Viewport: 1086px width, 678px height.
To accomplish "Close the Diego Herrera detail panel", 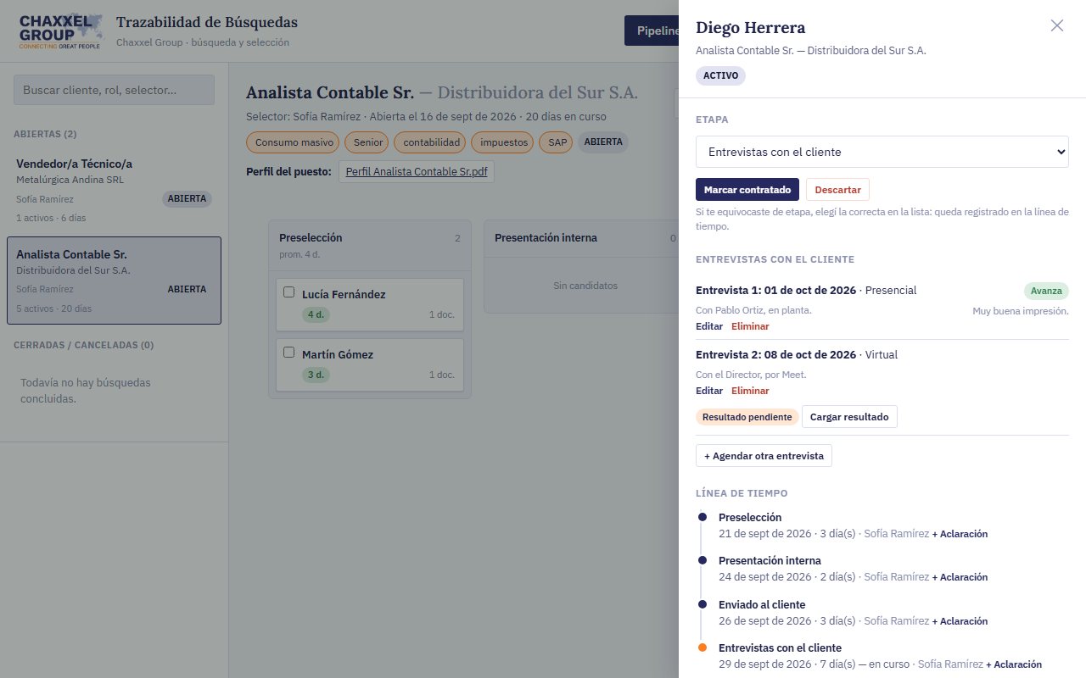I will click(x=1057, y=25).
